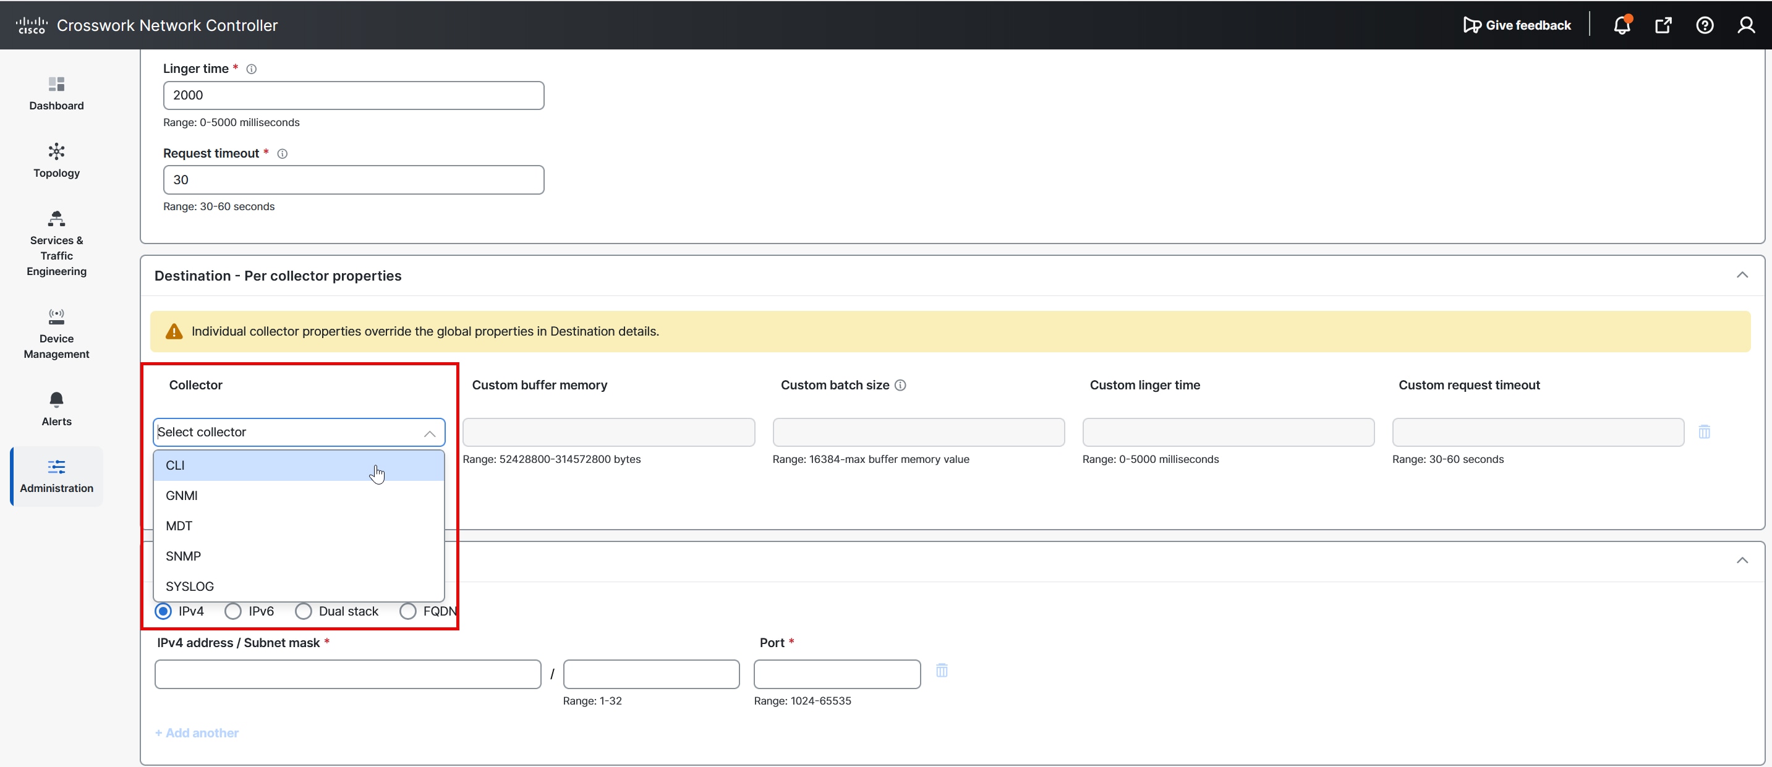
Task: Click the Port input field
Action: pyautogui.click(x=837, y=674)
